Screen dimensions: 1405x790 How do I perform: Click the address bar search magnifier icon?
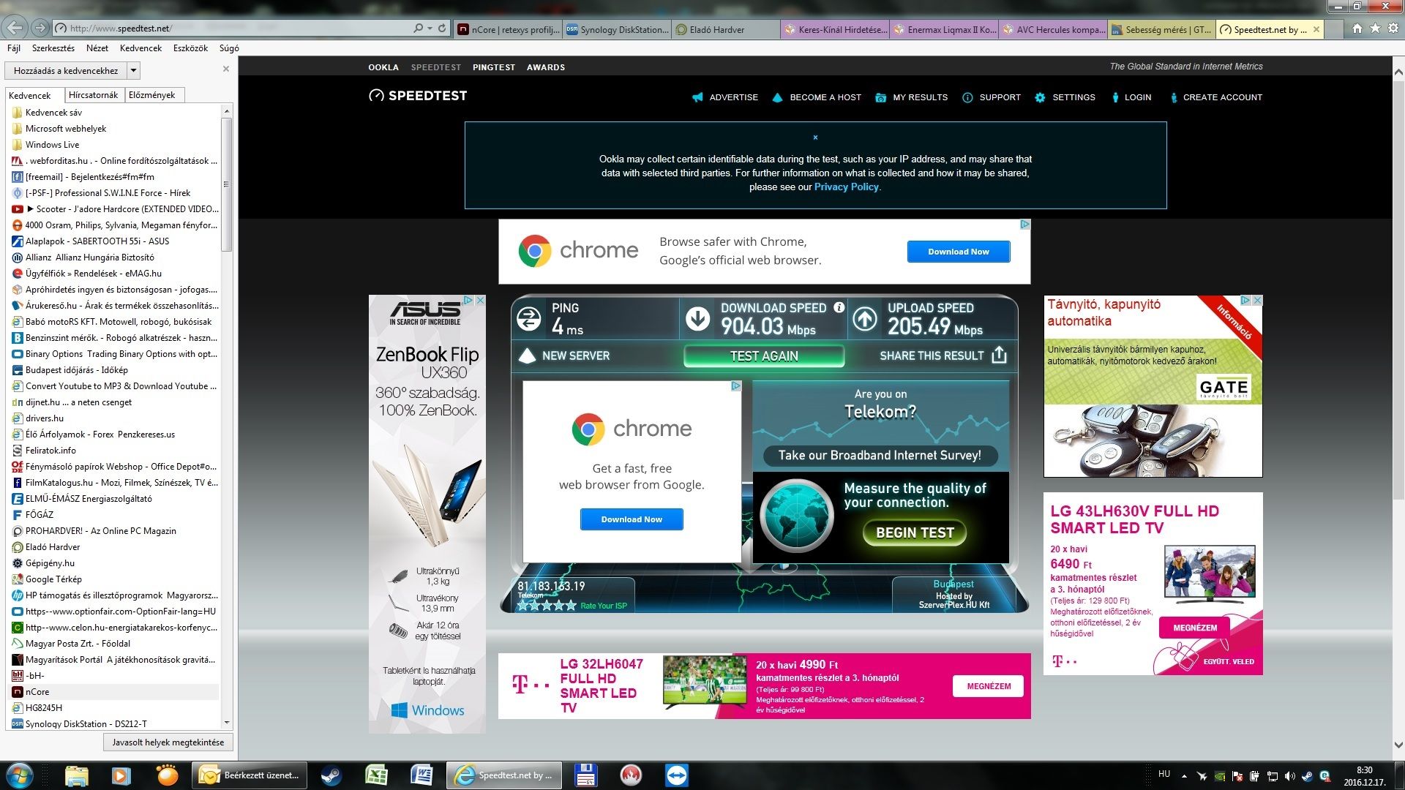point(418,29)
